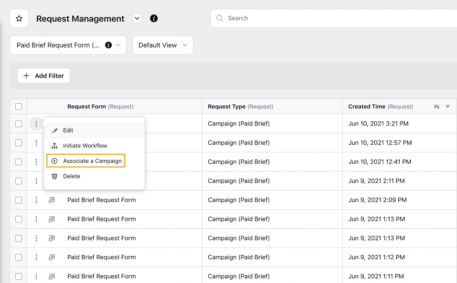457x283 pixels.
Task: Tick the select-all checkbox in table header
Action: [x=19, y=107]
